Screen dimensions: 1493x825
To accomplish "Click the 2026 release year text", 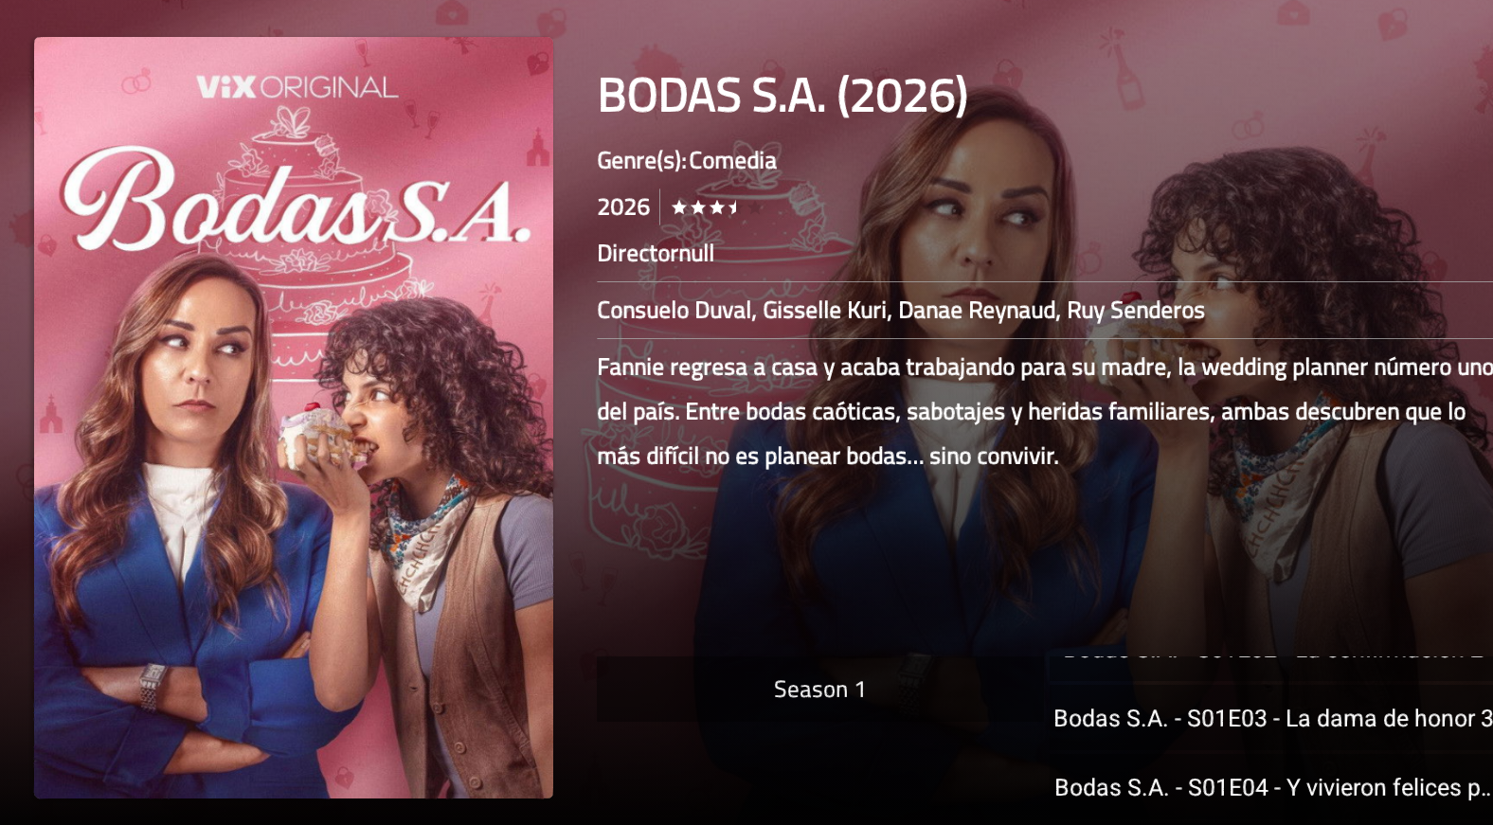I will point(623,207).
